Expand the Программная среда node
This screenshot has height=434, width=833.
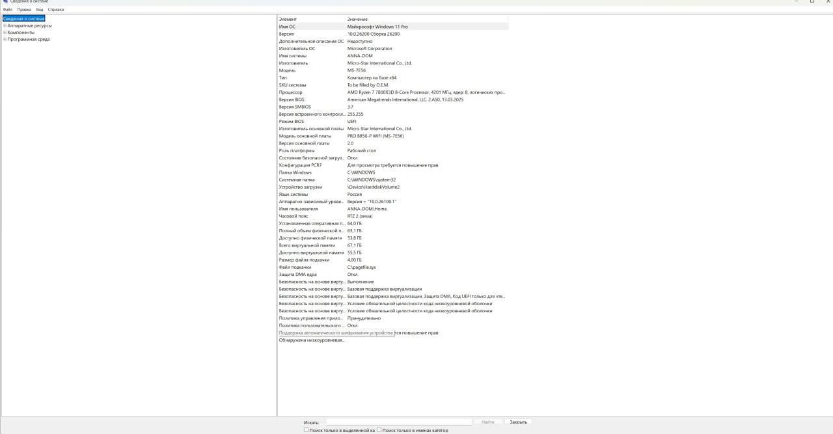[x=5, y=40]
